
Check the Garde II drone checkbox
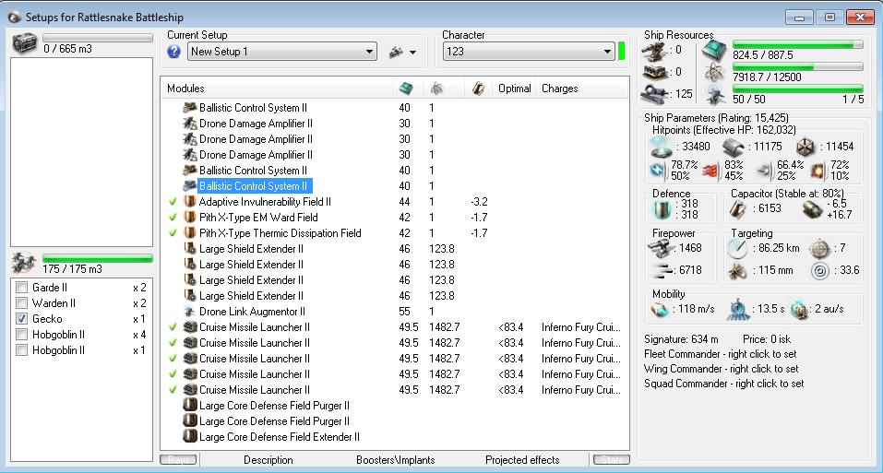coord(22,288)
